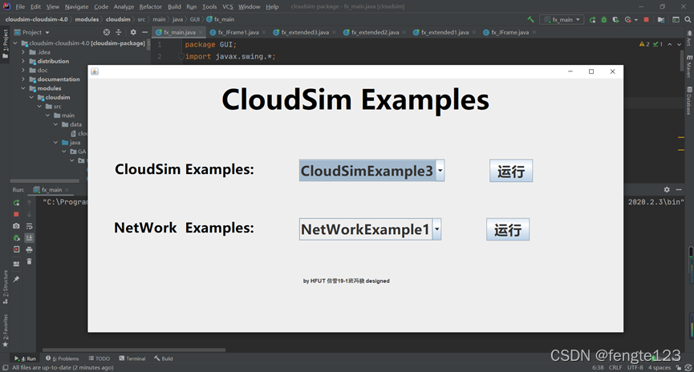This screenshot has height=372, width=694.
Task: Click the up arrow in the Run console
Action: tap(29, 203)
